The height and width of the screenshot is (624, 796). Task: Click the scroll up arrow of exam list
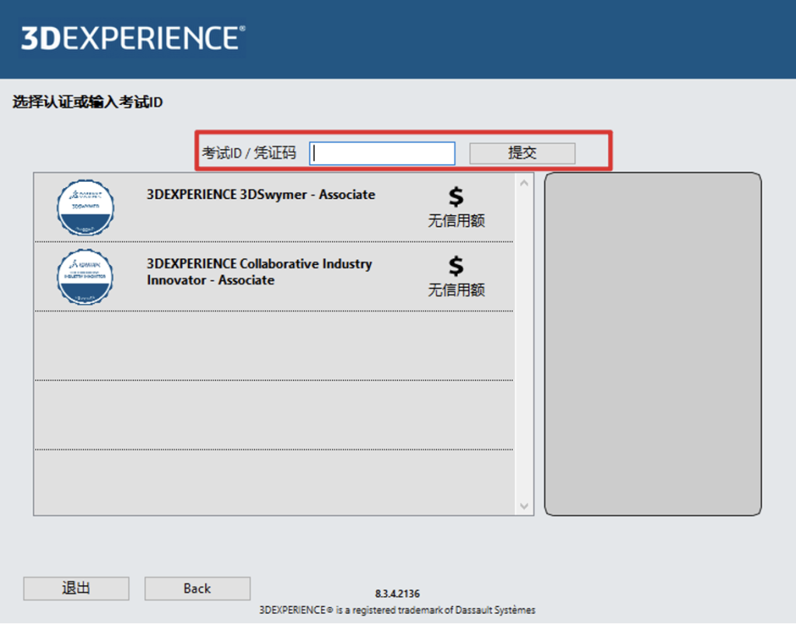click(x=524, y=183)
